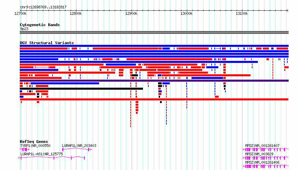Screen dimensions: 298x170
Task: Click the bottom-most blue tick below 12960k
Action: (x=166, y=123)
